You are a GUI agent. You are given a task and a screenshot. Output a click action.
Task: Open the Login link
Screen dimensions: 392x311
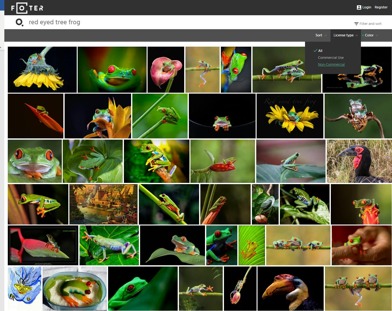367,7
